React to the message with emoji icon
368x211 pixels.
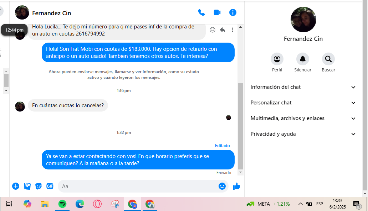(x=213, y=30)
